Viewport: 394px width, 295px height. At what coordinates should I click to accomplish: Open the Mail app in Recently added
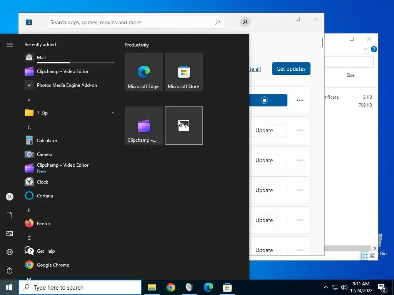click(70, 58)
